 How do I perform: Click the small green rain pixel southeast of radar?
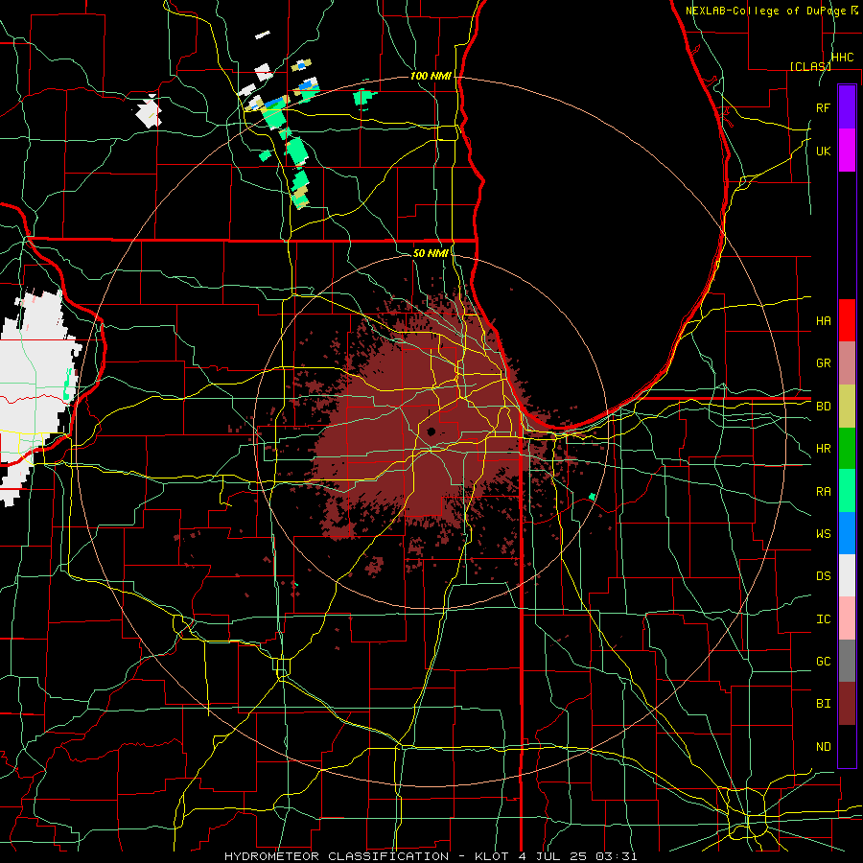pos(593,497)
